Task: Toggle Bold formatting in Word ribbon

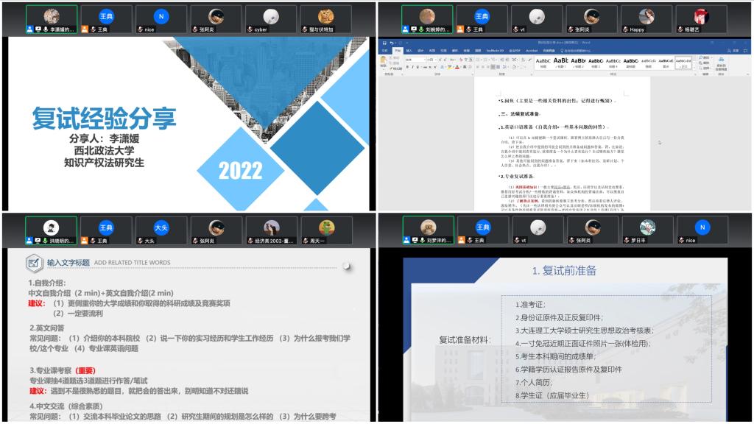Action: tap(406, 66)
